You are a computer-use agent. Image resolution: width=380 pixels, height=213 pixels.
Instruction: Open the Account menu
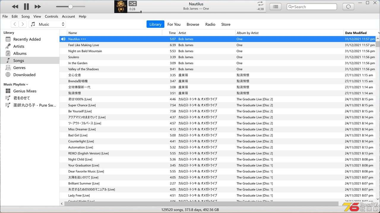pyautogui.click(x=68, y=16)
